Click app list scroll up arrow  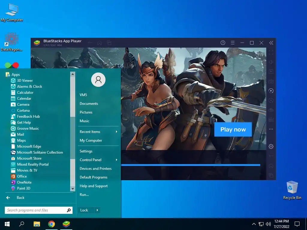coord(73,74)
